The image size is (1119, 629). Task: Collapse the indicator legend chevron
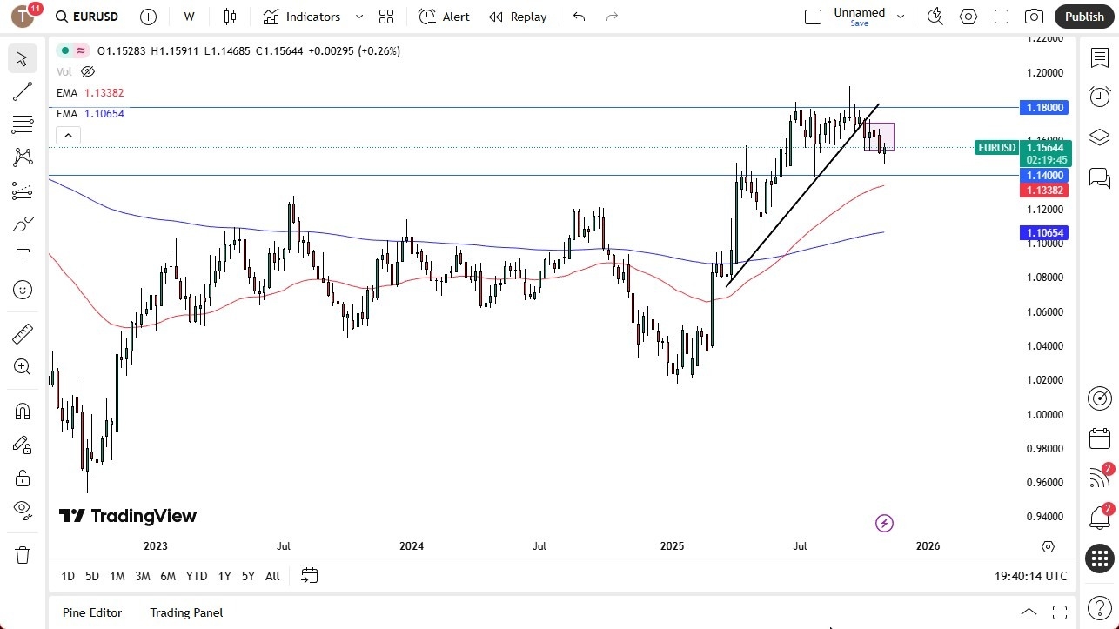point(68,135)
